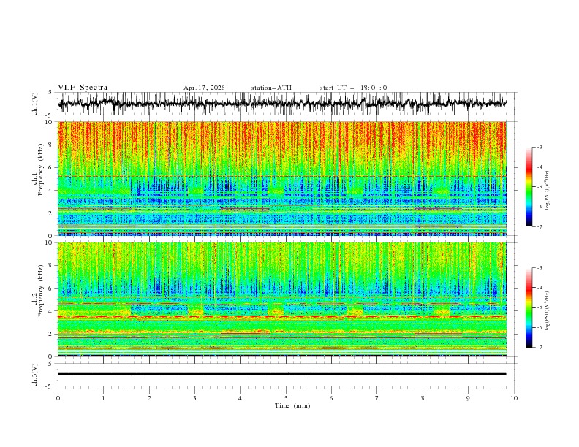The height and width of the screenshot is (447, 579).
Task: Click time axis tick label "5"
Action: click(286, 398)
